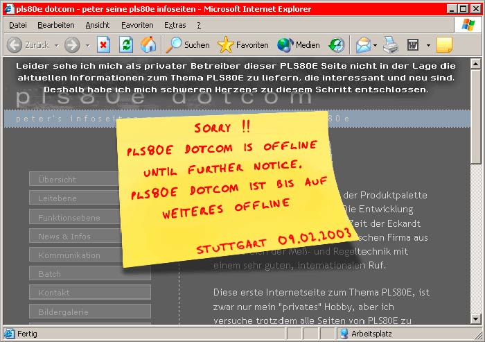
Task: Go to the Home page icon
Action: (x=148, y=45)
